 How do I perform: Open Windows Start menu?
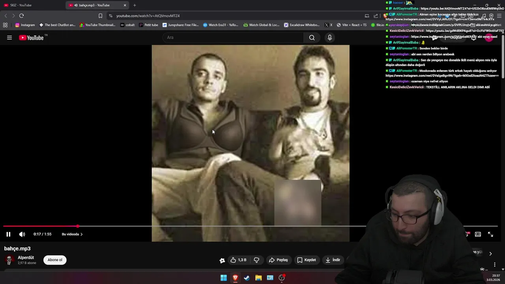click(224, 278)
